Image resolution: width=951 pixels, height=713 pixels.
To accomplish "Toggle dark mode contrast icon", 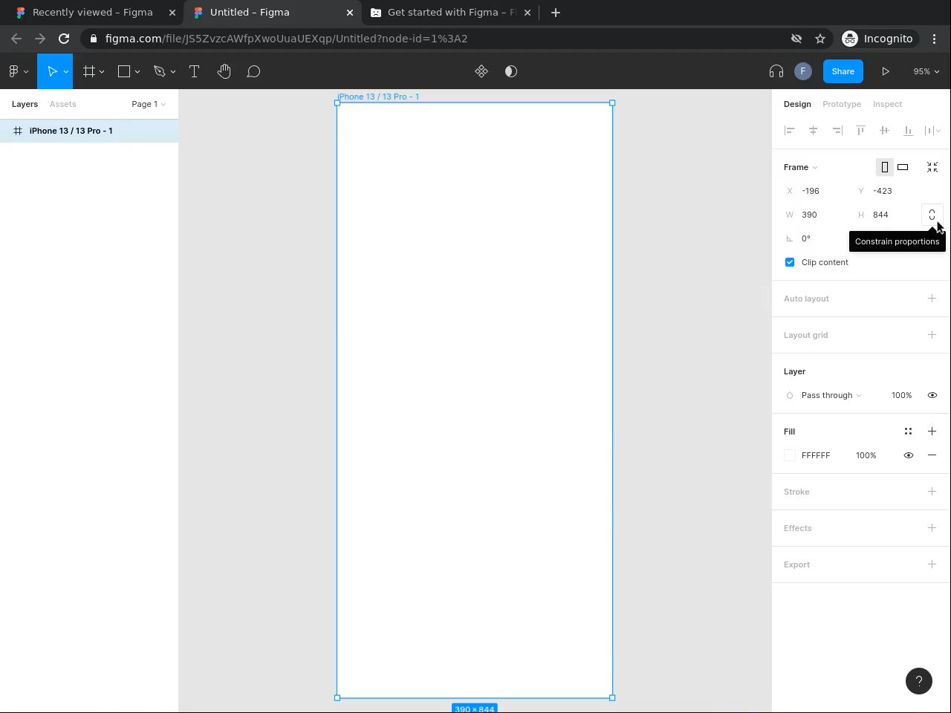I will click(x=511, y=71).
